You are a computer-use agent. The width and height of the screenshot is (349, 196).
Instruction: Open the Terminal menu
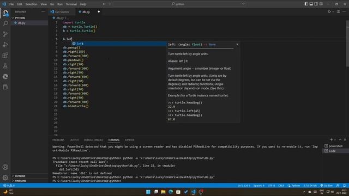(x=71, y=4)
